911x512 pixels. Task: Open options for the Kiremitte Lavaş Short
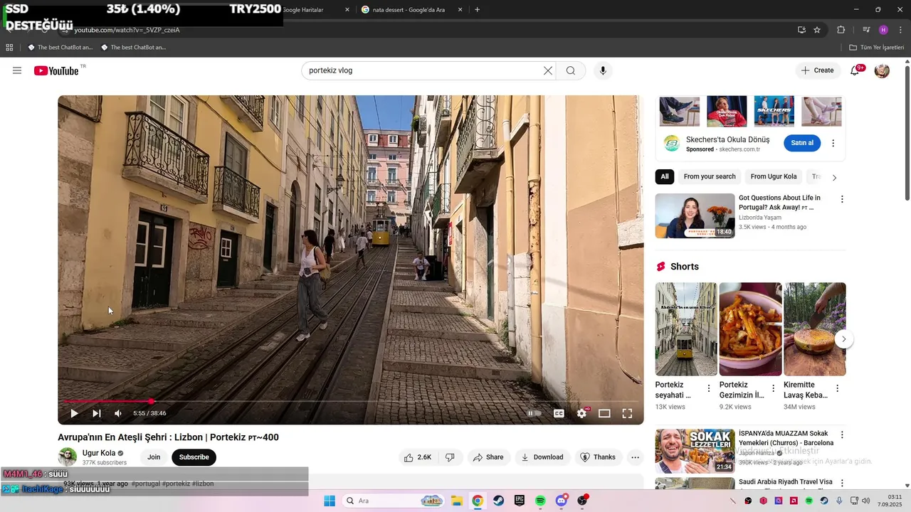coord(837,388)
